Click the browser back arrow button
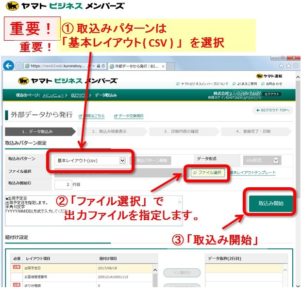 coord(8,66)
